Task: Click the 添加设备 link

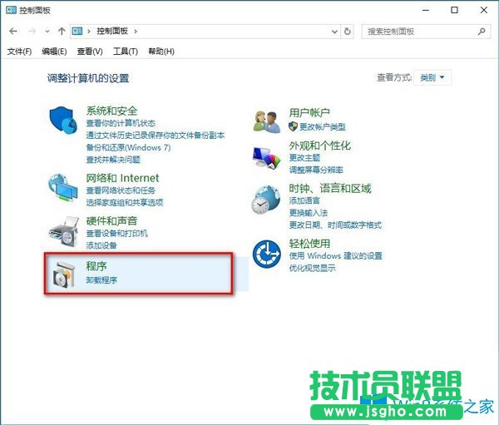Action: click(101, 245)
